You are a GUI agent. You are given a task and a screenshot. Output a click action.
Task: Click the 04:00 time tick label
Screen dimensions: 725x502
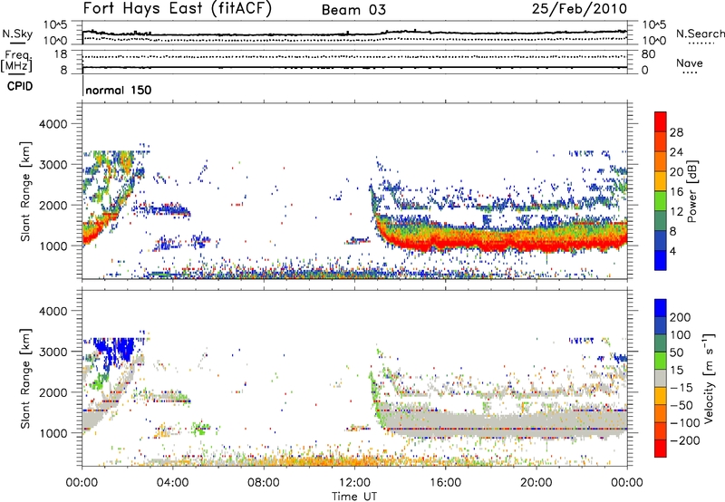coord(173,483)
